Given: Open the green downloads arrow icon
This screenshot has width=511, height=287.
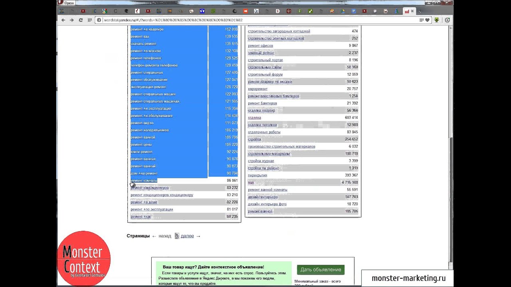Looking at the screenshot, I should pyautogui.click(x=437, y=20).
